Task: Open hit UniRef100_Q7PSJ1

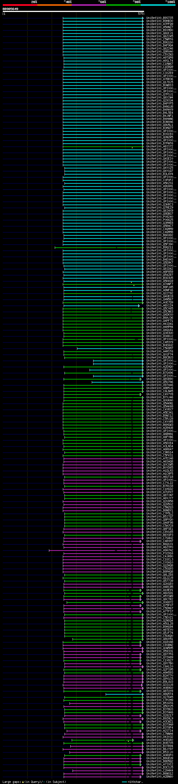Action: [160, 94]
